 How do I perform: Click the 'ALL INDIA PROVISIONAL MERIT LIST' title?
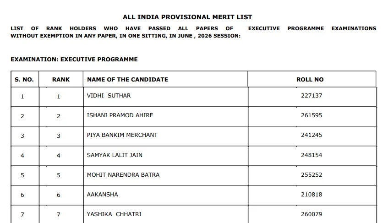coord(187,17)
